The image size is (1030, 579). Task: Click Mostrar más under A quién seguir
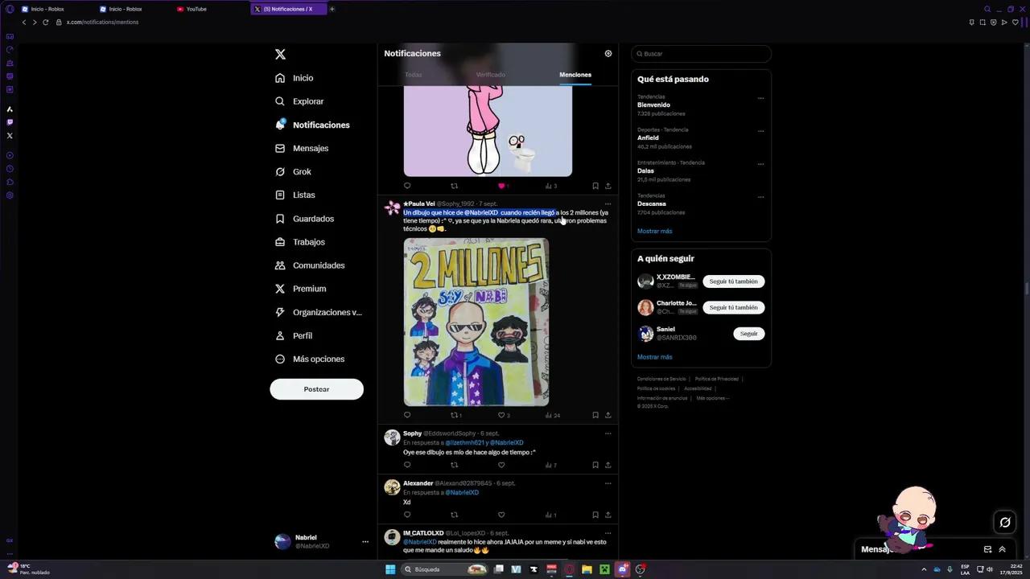pos(654,357)
